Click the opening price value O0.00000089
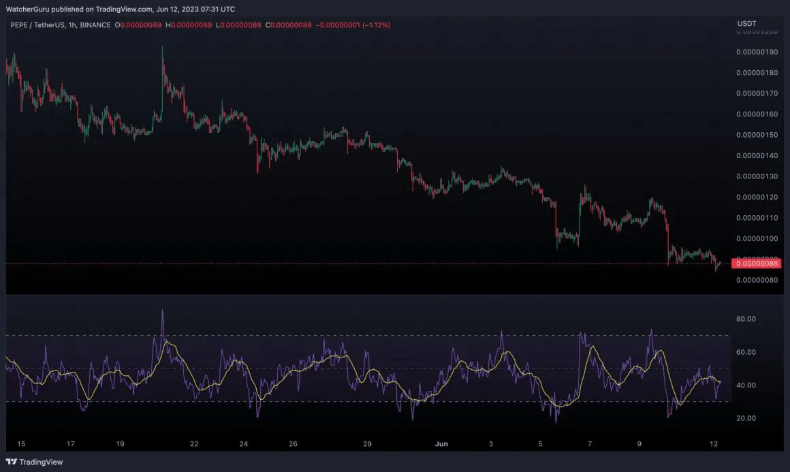 138,25
